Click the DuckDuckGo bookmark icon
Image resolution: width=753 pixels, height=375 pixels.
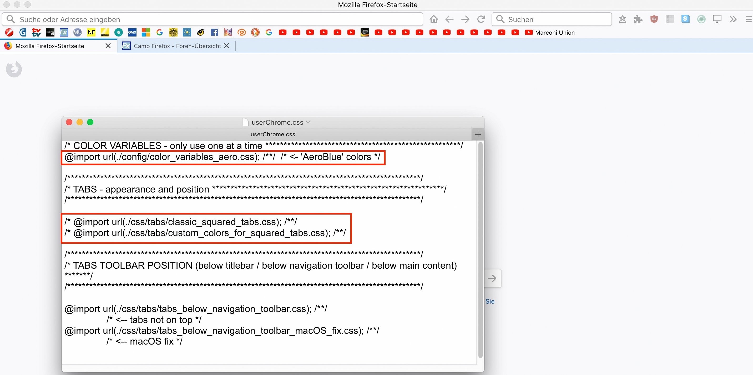click(x=255, y=32)
